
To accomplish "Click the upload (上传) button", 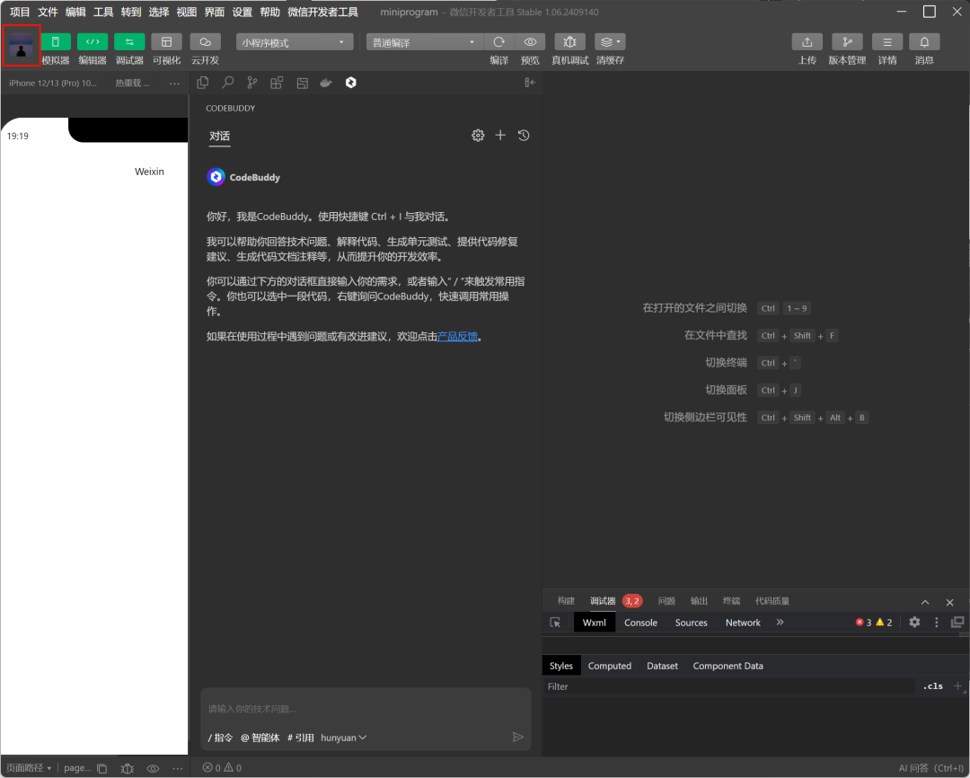I will click(x=807, y=41).
